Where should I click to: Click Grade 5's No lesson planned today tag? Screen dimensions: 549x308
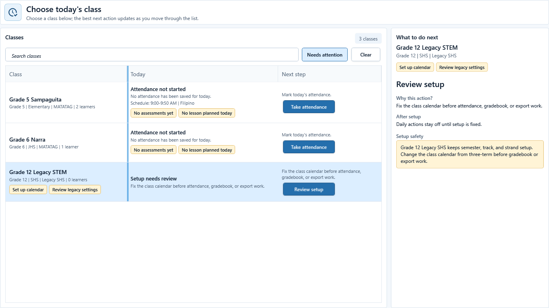207,113
